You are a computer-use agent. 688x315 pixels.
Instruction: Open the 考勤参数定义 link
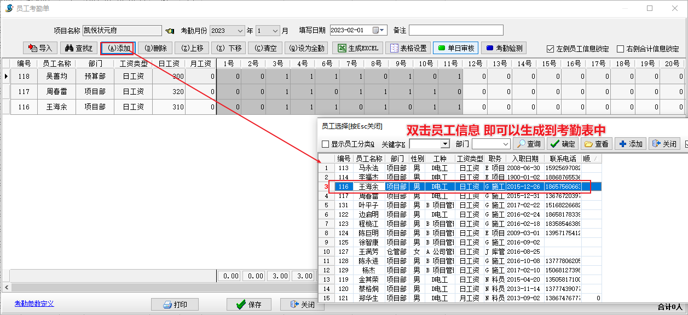point(34,304)
